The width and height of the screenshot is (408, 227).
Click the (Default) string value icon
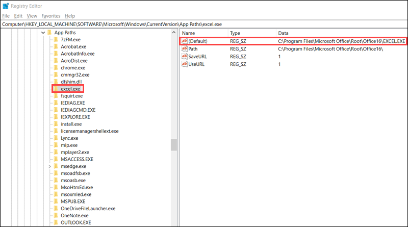tap(185, 41)
